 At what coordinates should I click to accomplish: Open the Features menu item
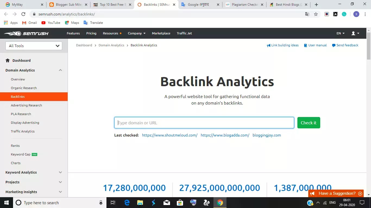[73, 33]
